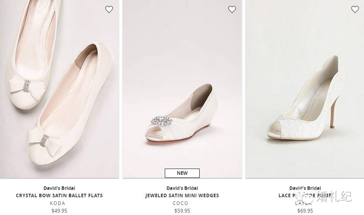
Task: Click the NEW badge on the mini wedges
Action: click(x=182, y=173)
